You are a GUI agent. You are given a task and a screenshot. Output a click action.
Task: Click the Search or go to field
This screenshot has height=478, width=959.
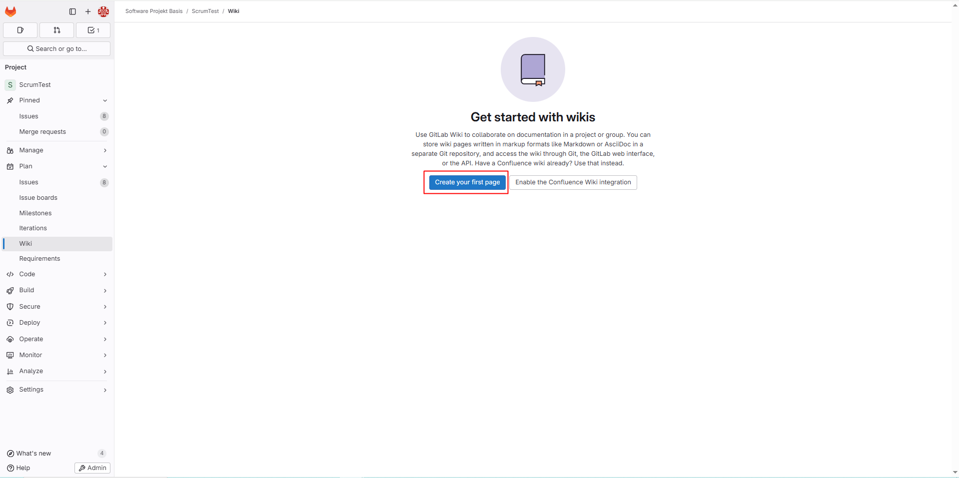(x=57, y=49)
